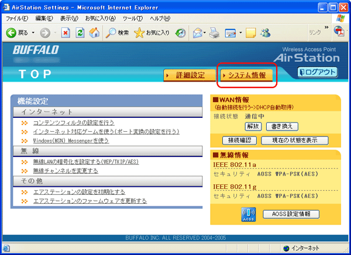Click the Internet zone globe in status bar
This screenshot has width=351, height=255.
[286, 248]
